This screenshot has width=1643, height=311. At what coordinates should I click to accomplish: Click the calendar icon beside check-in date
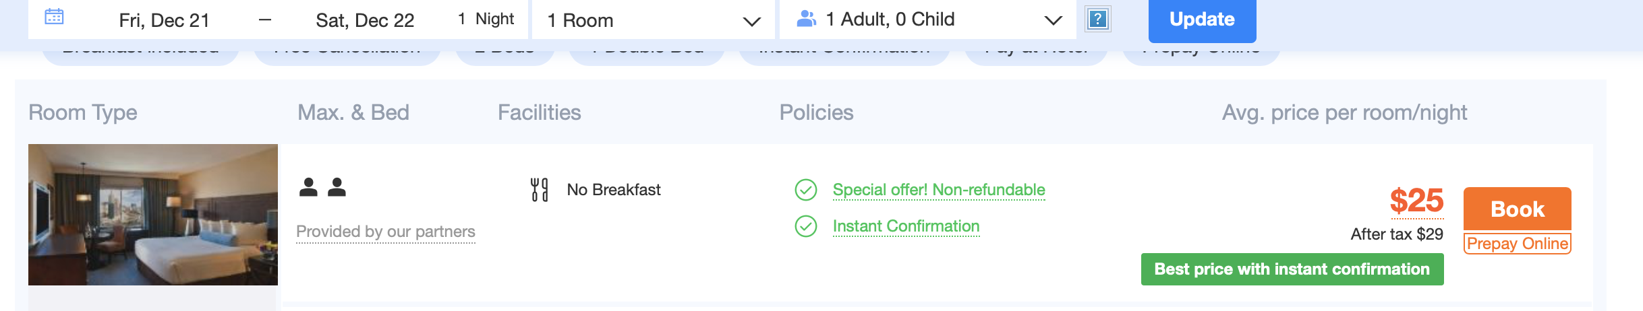[x=54, y=17]
